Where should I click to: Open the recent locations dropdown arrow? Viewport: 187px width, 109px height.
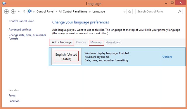(x=19, y=12)
